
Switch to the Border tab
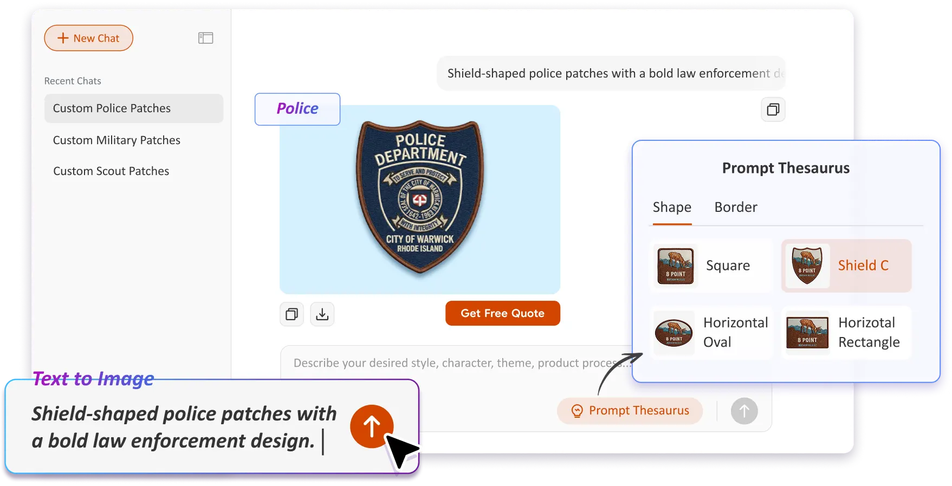(736, 208)
